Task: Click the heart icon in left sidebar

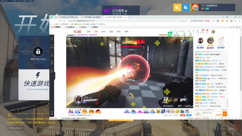Action: coord(52,38)
